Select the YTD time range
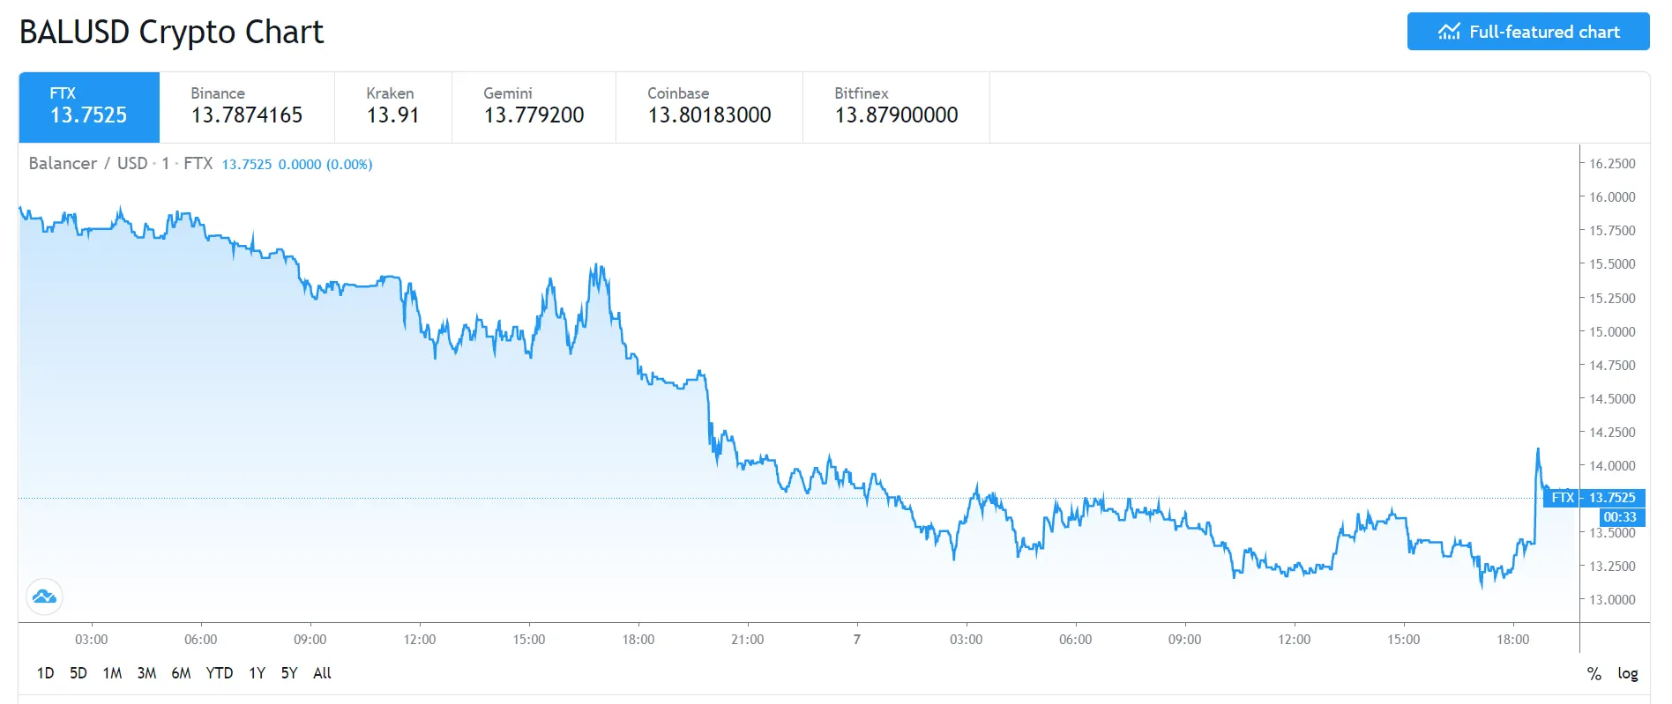 pyautogui.click(x=220, y=673)
